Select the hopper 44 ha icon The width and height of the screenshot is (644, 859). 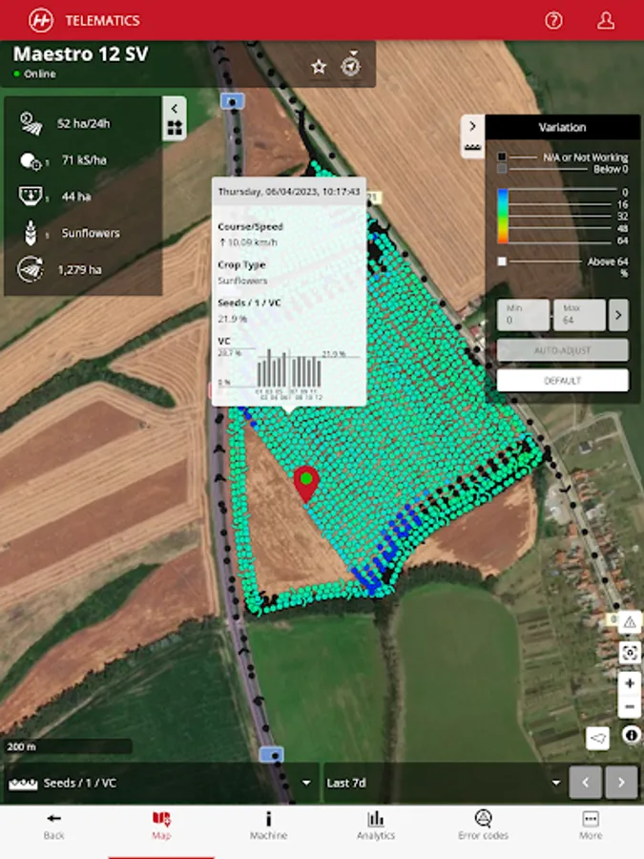tap(31, 196)
